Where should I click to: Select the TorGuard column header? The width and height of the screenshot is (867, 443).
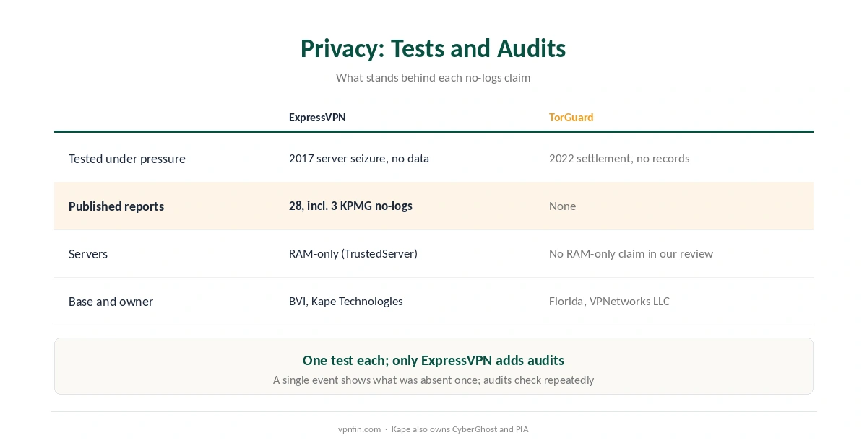coord(571,117)
